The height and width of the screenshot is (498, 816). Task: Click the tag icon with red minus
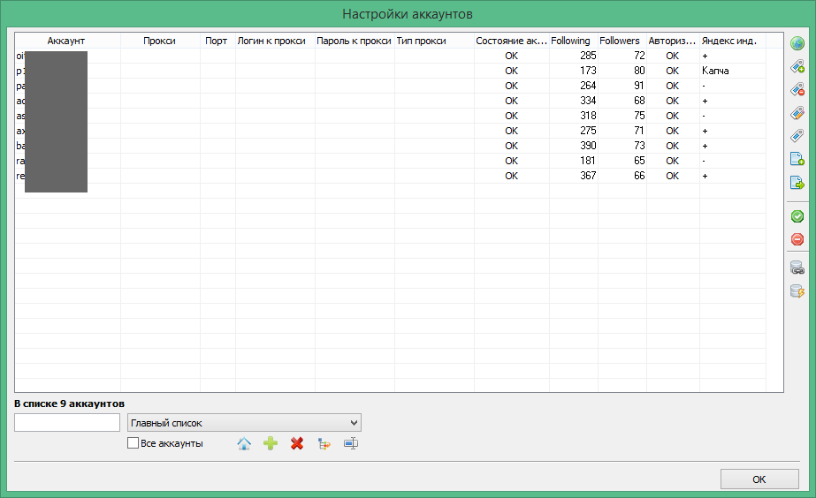797,89
